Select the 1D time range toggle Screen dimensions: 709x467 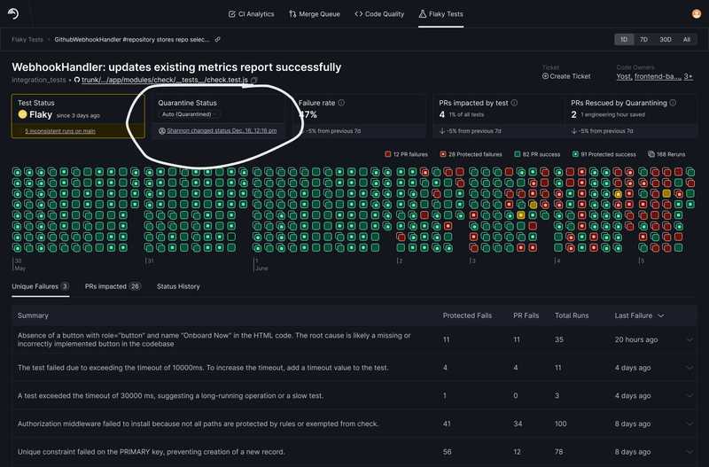click(624, 39)
